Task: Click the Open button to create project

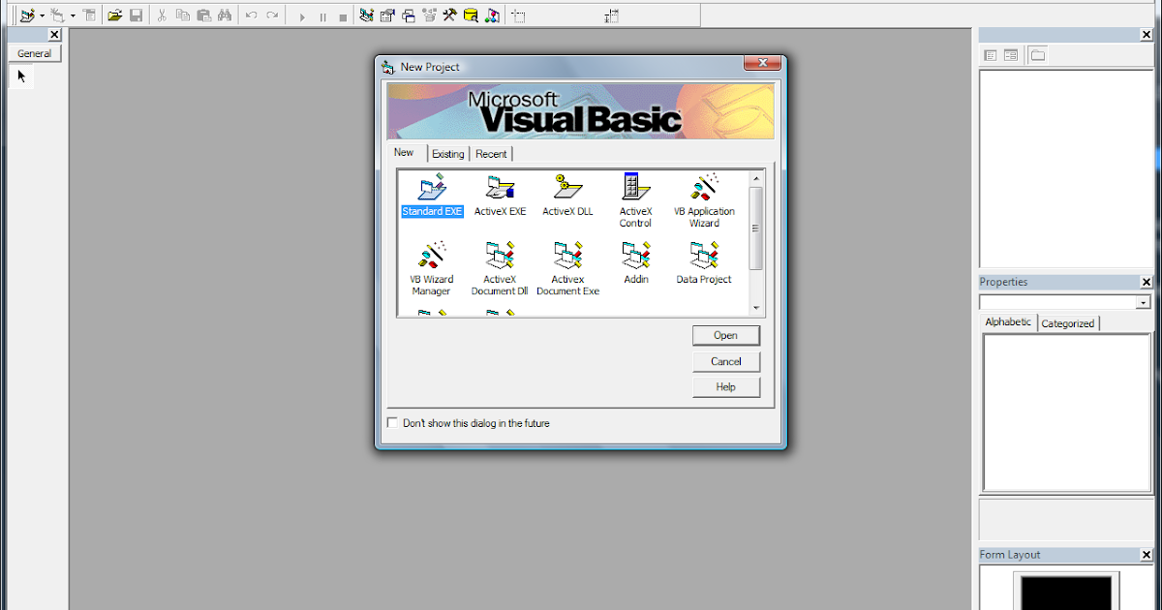Action: click(x=726, y=335)
